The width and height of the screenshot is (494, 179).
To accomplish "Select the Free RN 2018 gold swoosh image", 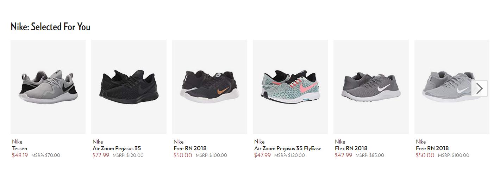I will tap(210, 87).
